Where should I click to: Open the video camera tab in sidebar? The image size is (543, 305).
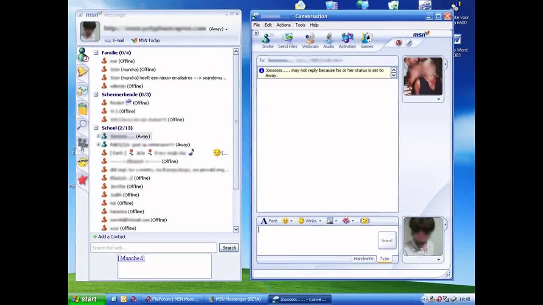[x=82, y=144]
